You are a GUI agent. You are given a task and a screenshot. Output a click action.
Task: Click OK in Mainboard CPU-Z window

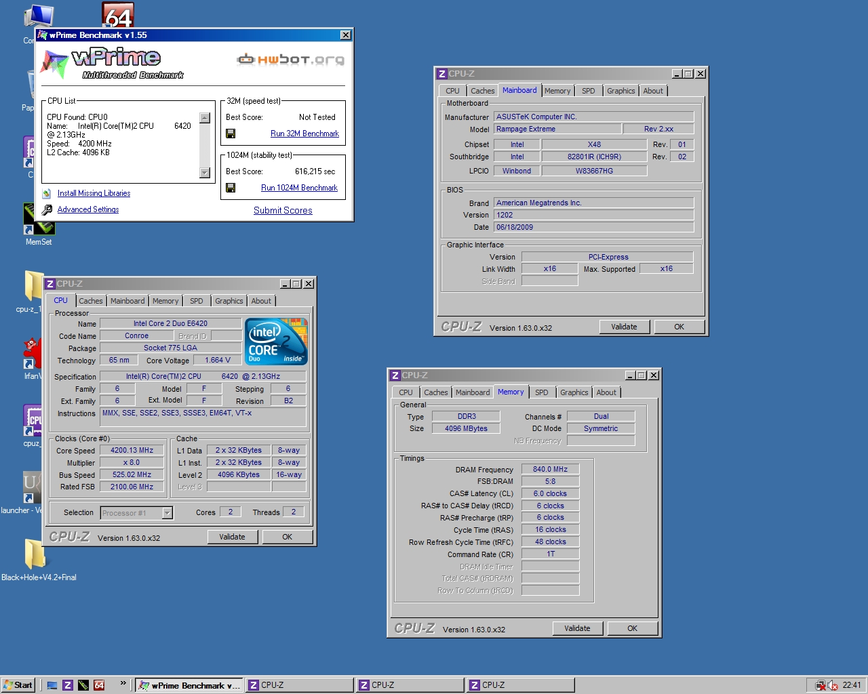click(x=679, y=327)
